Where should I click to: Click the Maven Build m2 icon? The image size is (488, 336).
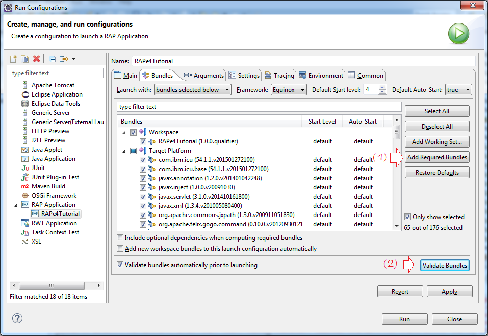click(x=25, y=186)
